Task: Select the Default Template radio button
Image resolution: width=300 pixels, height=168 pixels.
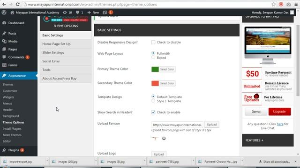Action: 153,97
